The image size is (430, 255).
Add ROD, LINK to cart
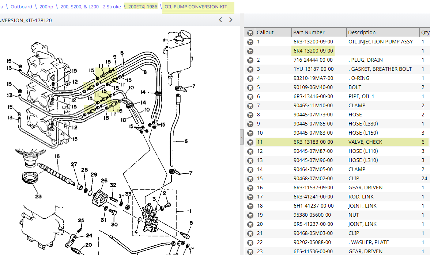(x=250, y=197)
